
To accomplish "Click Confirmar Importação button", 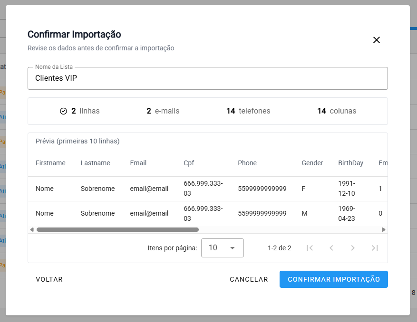I will click(333, 279).
